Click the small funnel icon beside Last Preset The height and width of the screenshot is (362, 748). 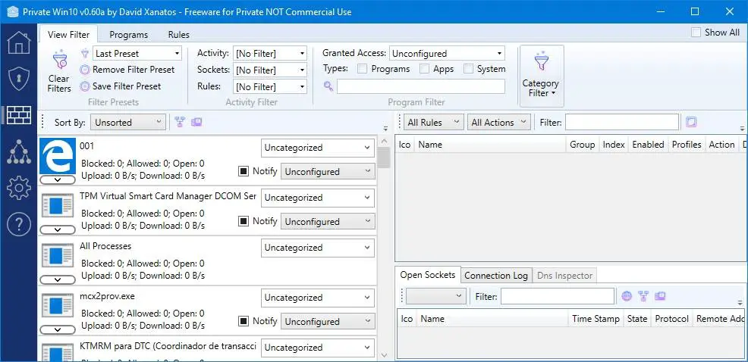click(85, 53)
